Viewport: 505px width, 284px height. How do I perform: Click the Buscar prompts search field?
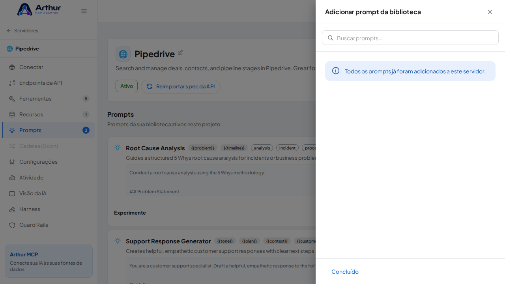410,38
